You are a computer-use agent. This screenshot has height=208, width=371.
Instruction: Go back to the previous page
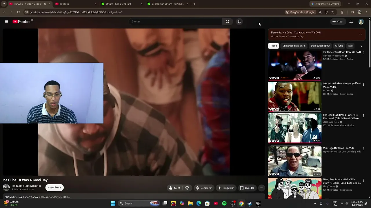click(4, 12)
